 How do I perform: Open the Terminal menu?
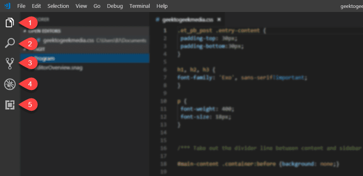(x=139, y=6)
